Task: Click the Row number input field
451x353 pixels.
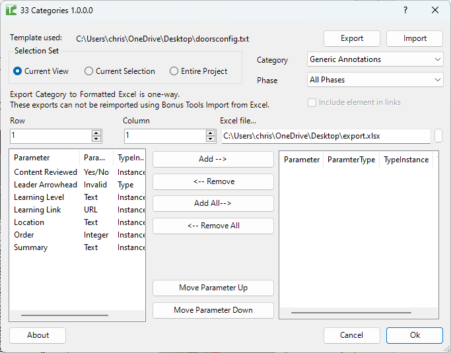Action: (x=51, y=136)
